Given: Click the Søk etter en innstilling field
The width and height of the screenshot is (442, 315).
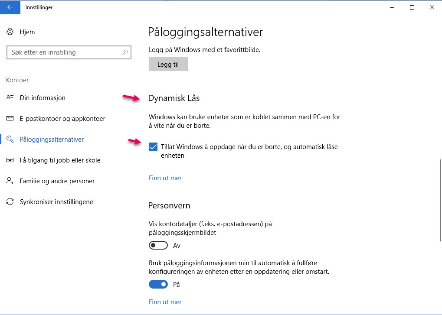Looking at the screenshot, I should 65,52.
